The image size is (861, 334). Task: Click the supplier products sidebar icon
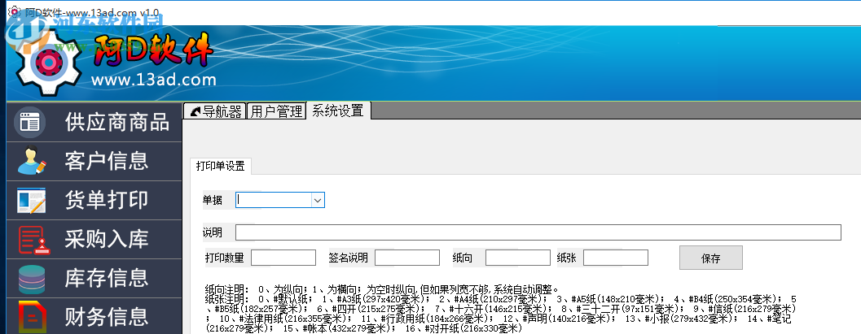[x=29, y=122]
